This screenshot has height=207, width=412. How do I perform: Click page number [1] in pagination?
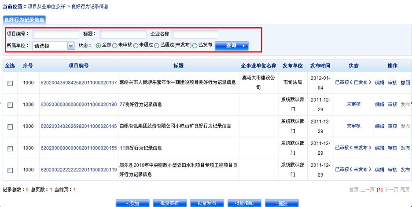[379, 189]
